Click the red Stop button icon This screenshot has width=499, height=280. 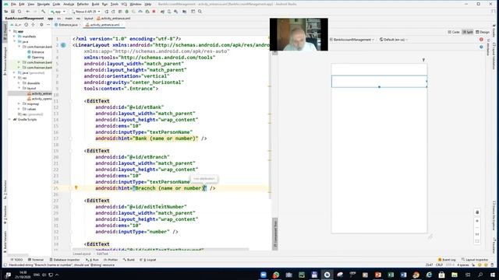point(154,12)
